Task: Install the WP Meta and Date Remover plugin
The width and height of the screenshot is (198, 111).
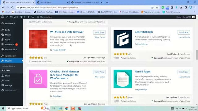Action: [x=99, y=32]
